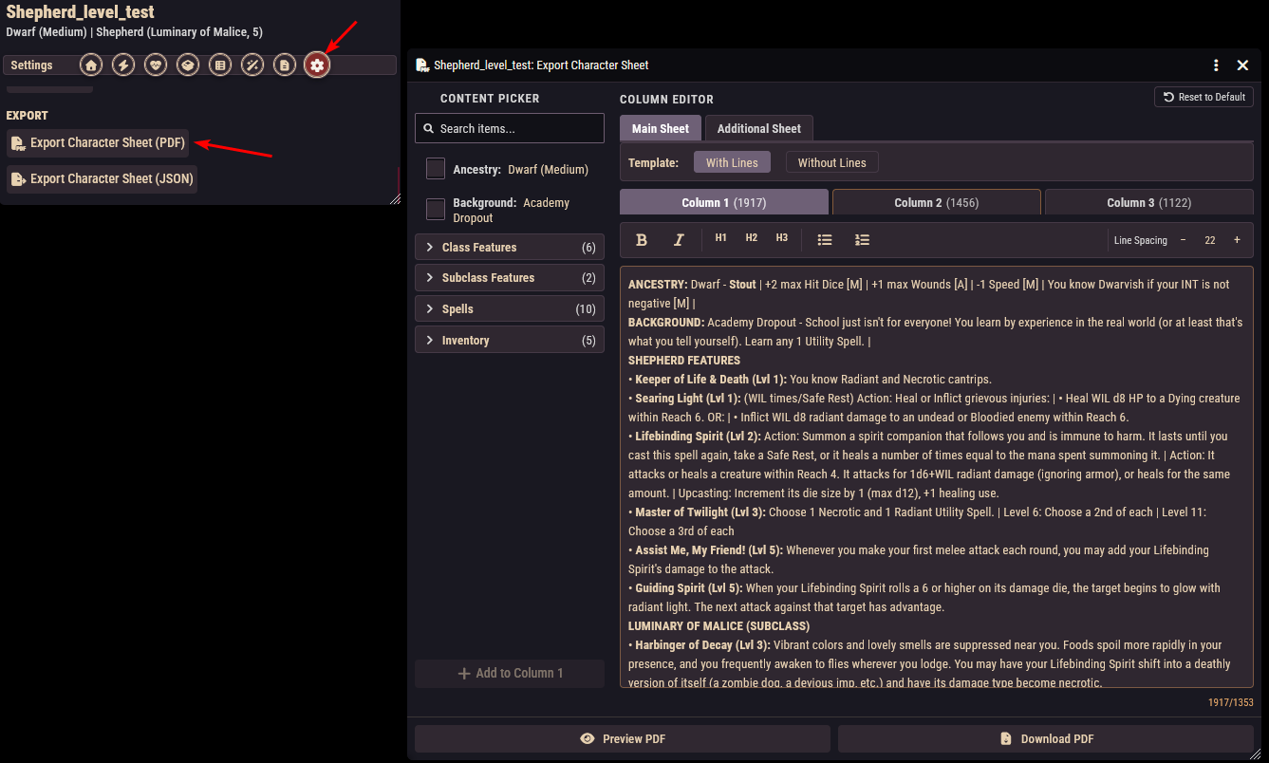
Task: Click the Add to Column 1 button
Action: click(510, 673)
